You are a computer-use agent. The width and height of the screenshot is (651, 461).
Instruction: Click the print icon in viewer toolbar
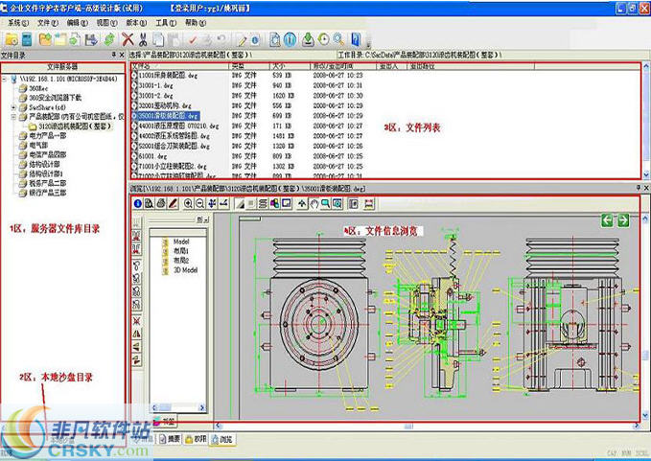161,203
